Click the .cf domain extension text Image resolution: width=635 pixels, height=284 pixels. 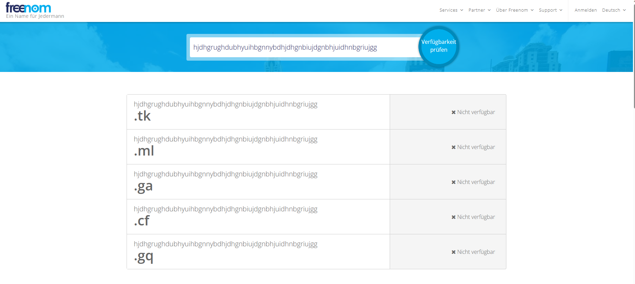pyautogui.click(x=142, y=221)
